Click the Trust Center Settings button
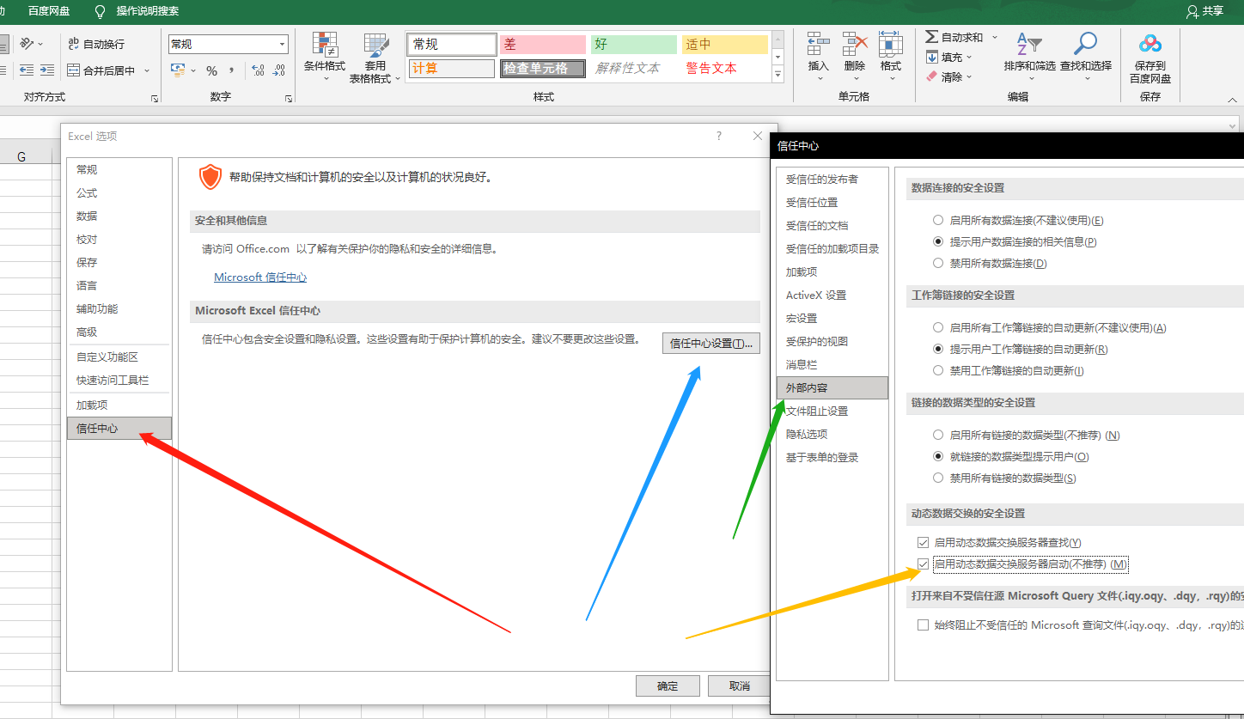The image size is (1244, 719). click(x=710, y=344)
